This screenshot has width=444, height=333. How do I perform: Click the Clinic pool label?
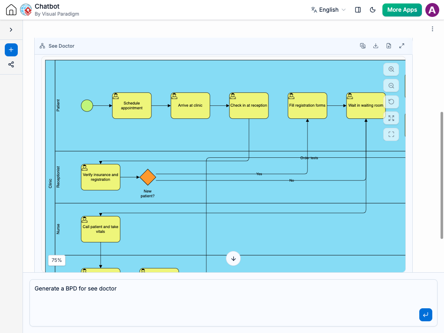[x=50, y=183]
